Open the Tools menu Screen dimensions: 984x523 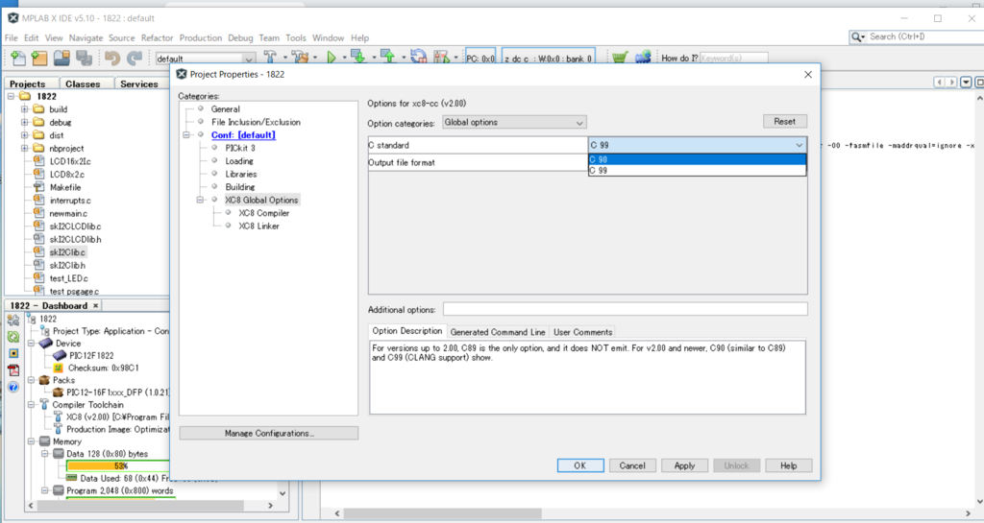[x=296, y=38]
